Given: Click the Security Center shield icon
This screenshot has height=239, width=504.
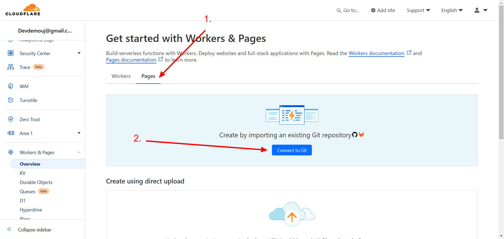Looking at the screenshot, I should 10,53.
